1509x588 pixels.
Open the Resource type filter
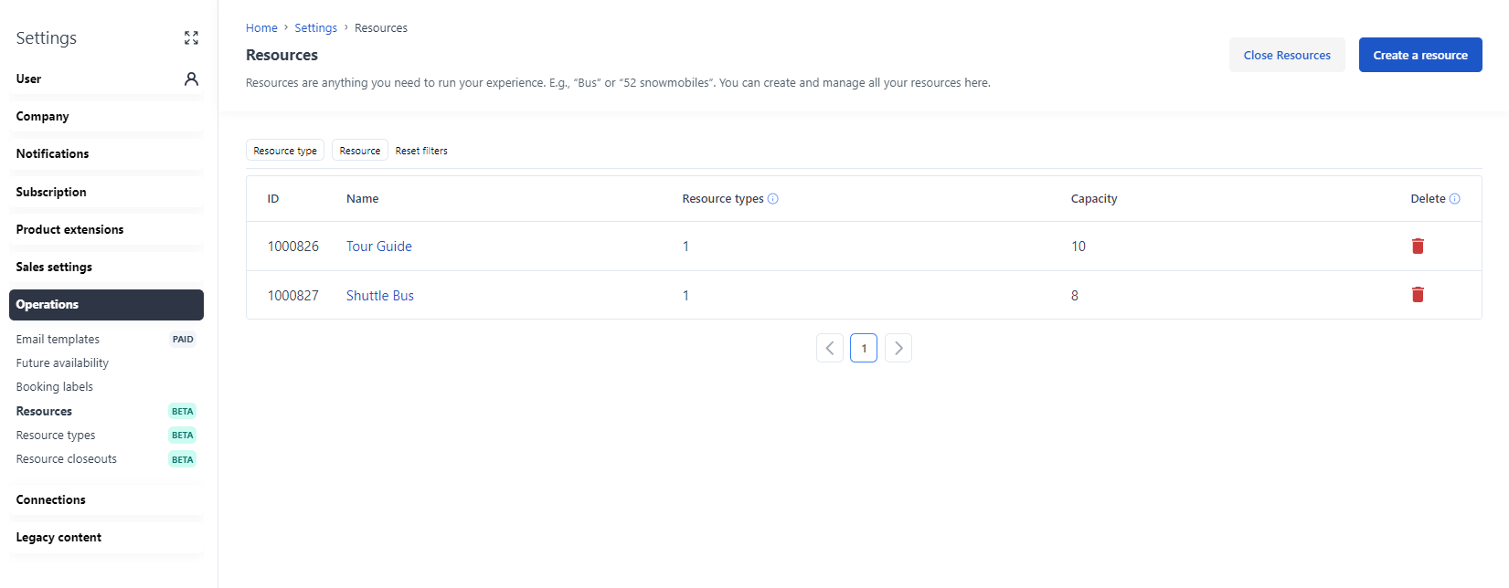pos(285,151)
